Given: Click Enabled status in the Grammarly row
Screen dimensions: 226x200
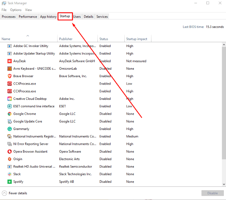Looking at the screenshot, I should pos(105,129).
